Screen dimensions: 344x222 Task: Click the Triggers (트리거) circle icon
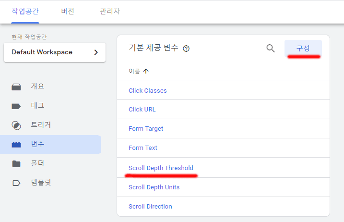tap(16, 125)
